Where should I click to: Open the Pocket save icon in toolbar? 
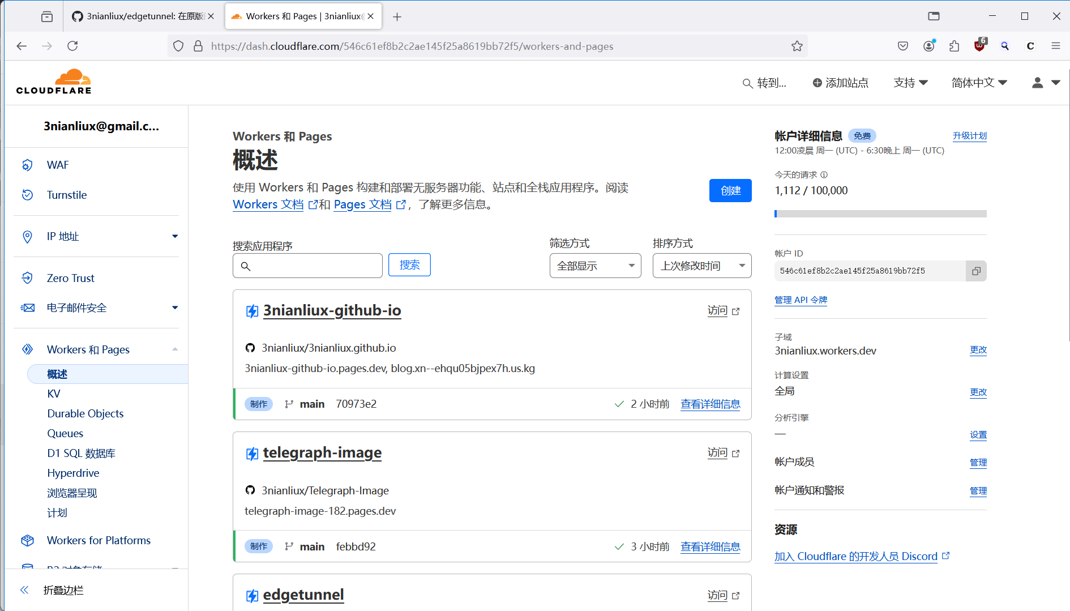coord(903,46)
